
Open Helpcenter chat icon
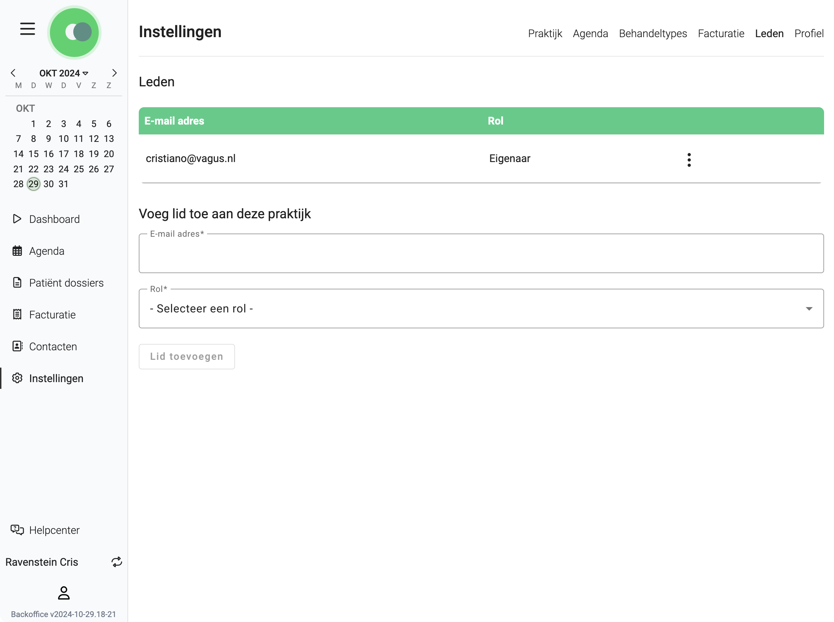pos(17,530)
